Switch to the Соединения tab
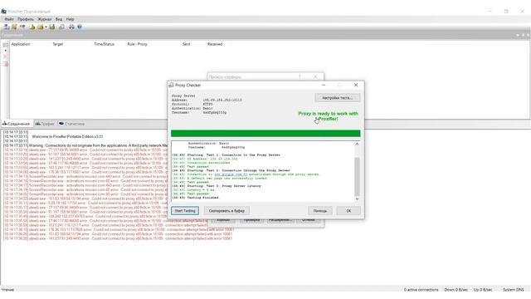The width and height of the screenshot is (531, 299). (17, 124)
